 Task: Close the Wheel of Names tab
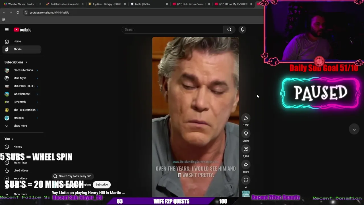click(40, 4)
